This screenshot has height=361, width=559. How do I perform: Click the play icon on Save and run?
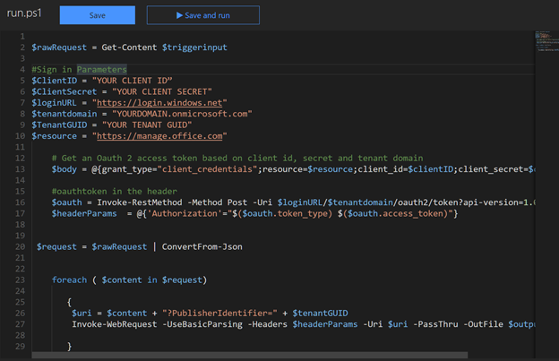click(x=179, y=15)
